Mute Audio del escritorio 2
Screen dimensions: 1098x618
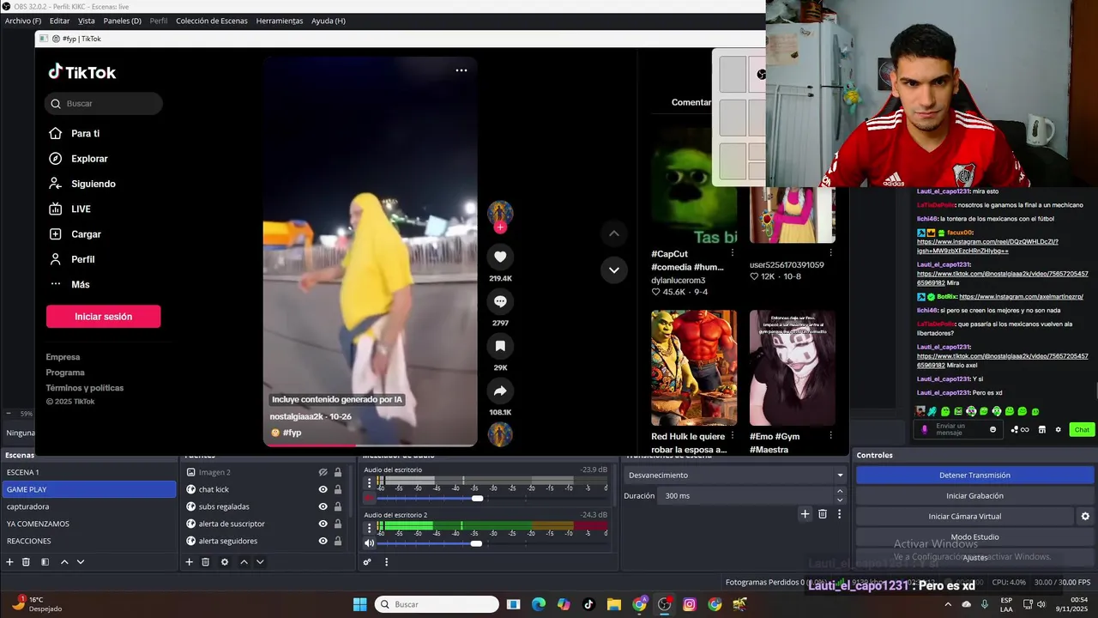pyautogui.click(x=370, y=542)
